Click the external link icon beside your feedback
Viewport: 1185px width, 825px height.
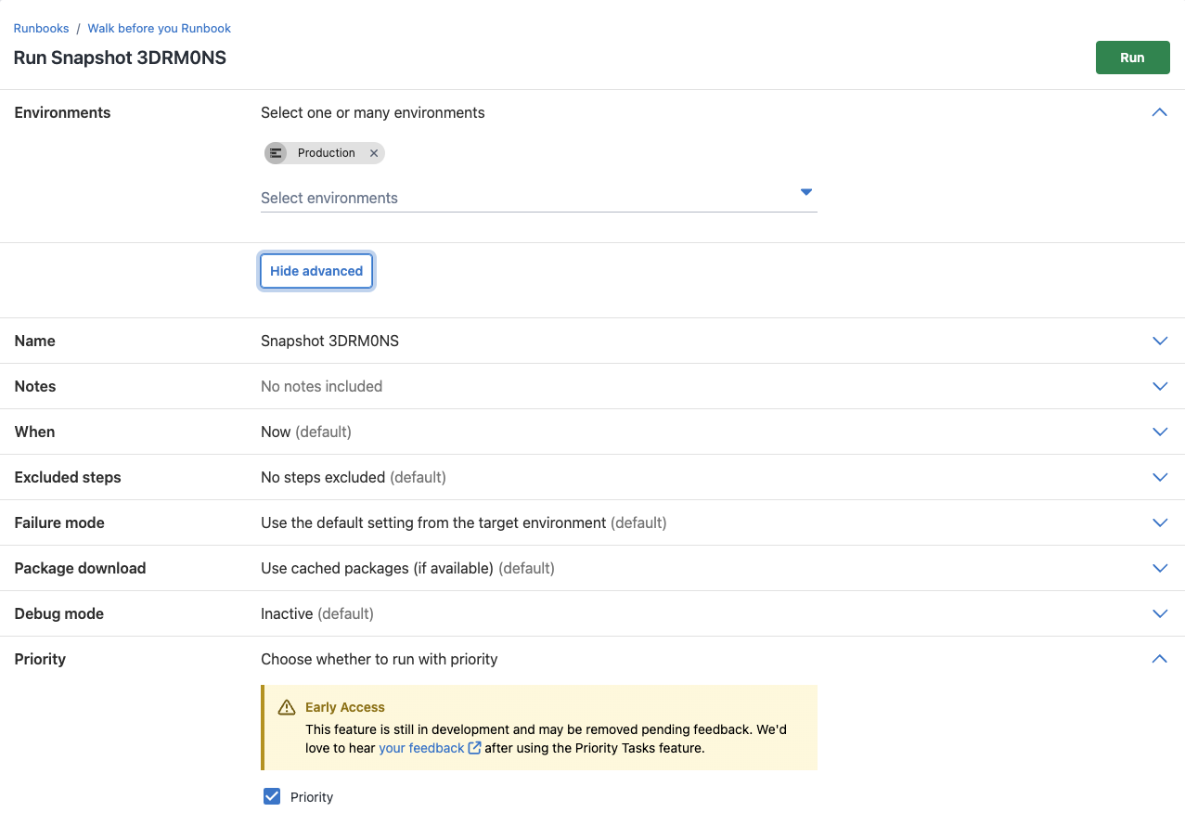point(475,747)
